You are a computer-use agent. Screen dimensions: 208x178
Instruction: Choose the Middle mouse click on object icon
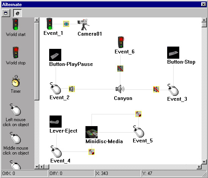click(x=16, y=138)
